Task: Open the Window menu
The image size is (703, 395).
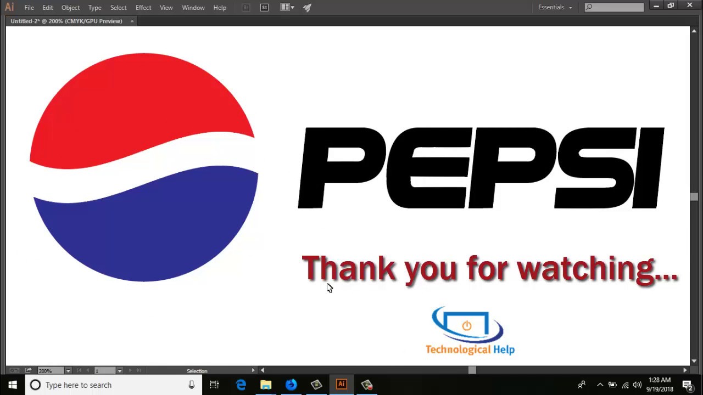Action: (x=193, y=8)
